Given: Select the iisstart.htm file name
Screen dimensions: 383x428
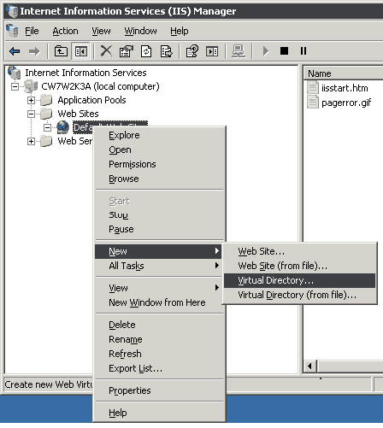Looking at the screenshot, I should click(x=345, y=88).
